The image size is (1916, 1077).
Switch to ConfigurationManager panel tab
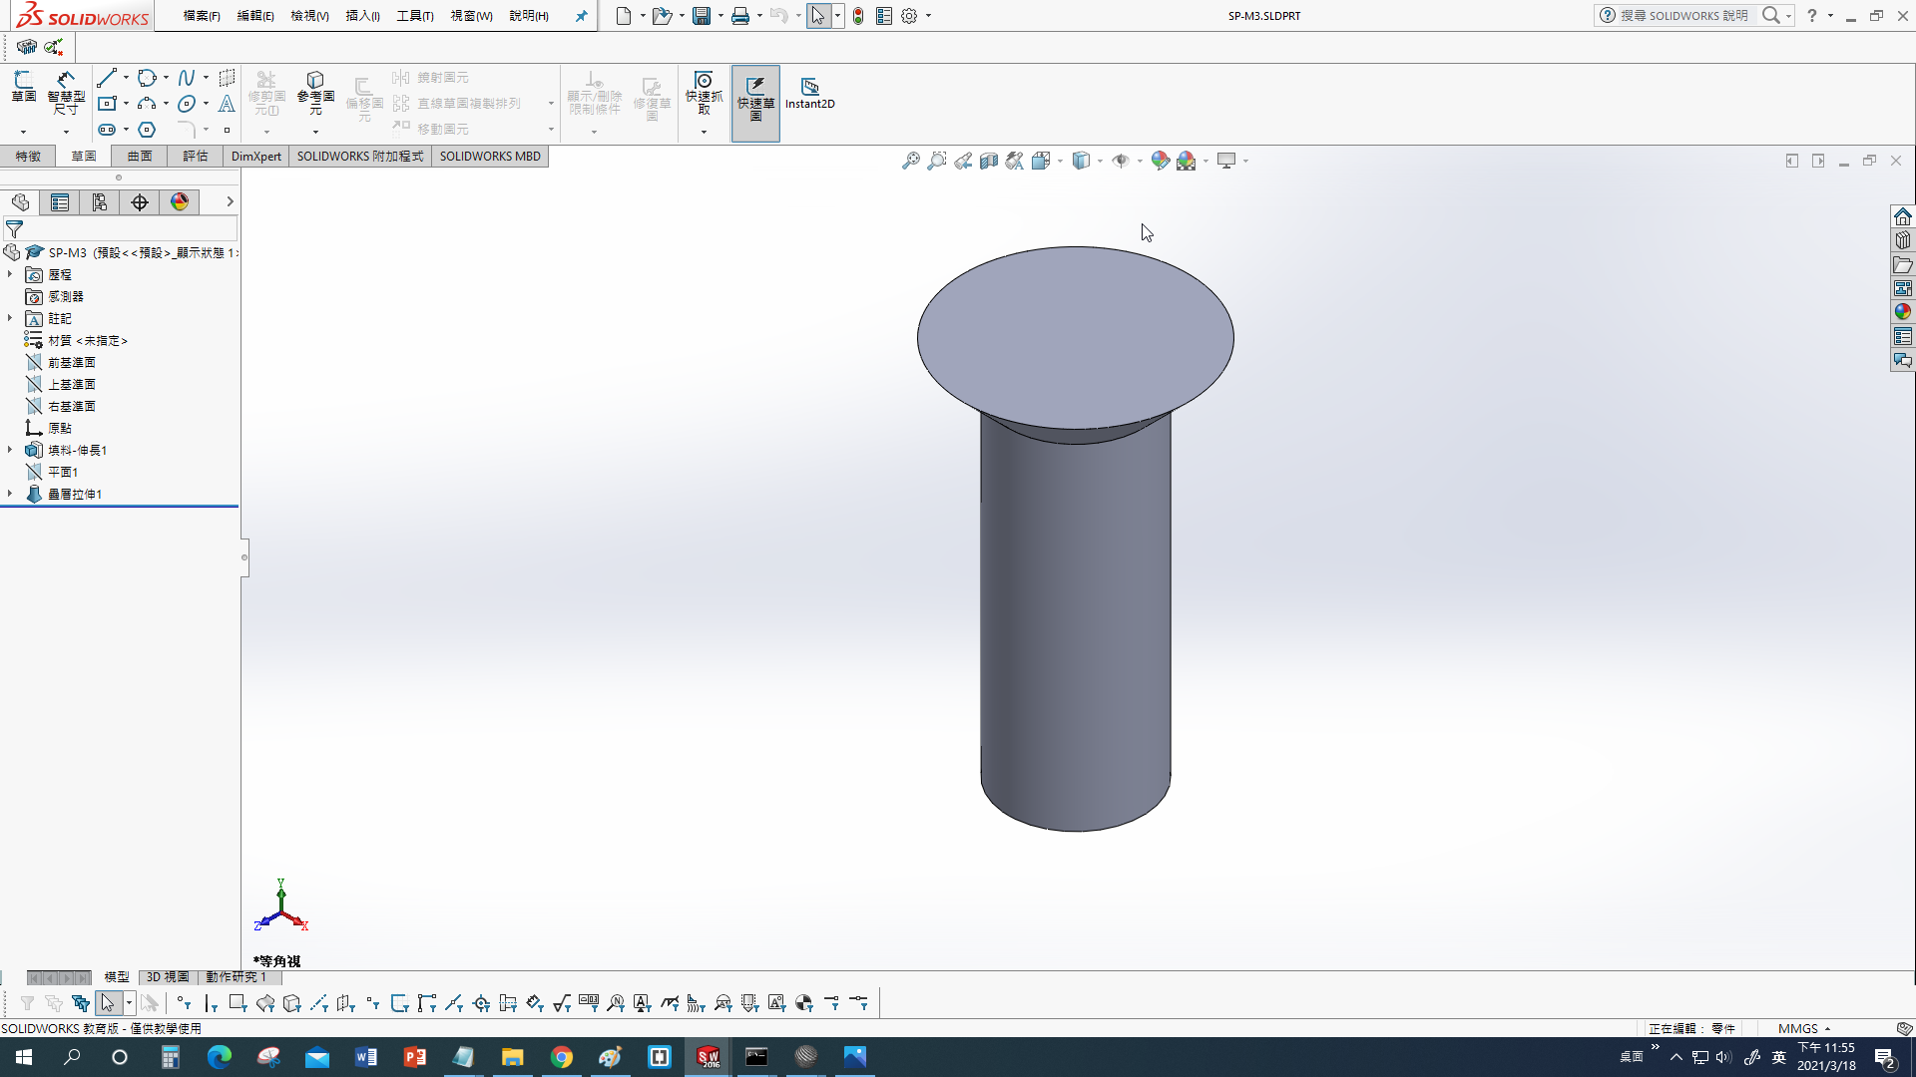point(100,202)
